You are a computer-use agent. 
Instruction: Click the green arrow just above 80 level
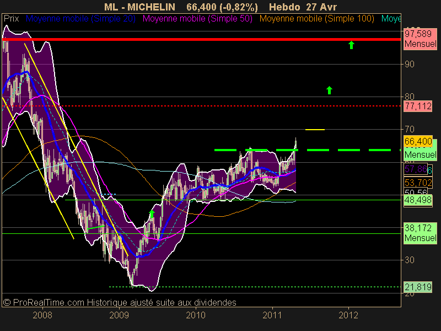click(329, 90)
